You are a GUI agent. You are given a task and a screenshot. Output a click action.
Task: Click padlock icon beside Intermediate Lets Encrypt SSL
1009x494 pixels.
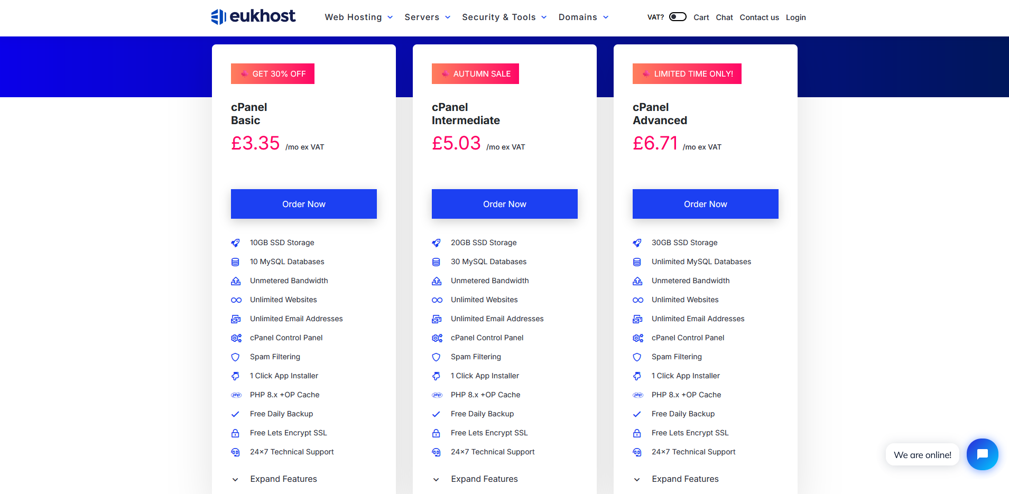click(436, 433)
